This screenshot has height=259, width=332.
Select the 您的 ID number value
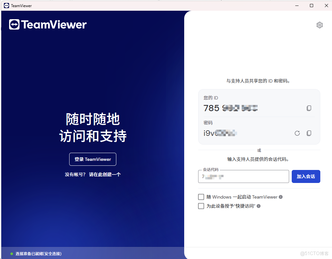coord(231,108)
